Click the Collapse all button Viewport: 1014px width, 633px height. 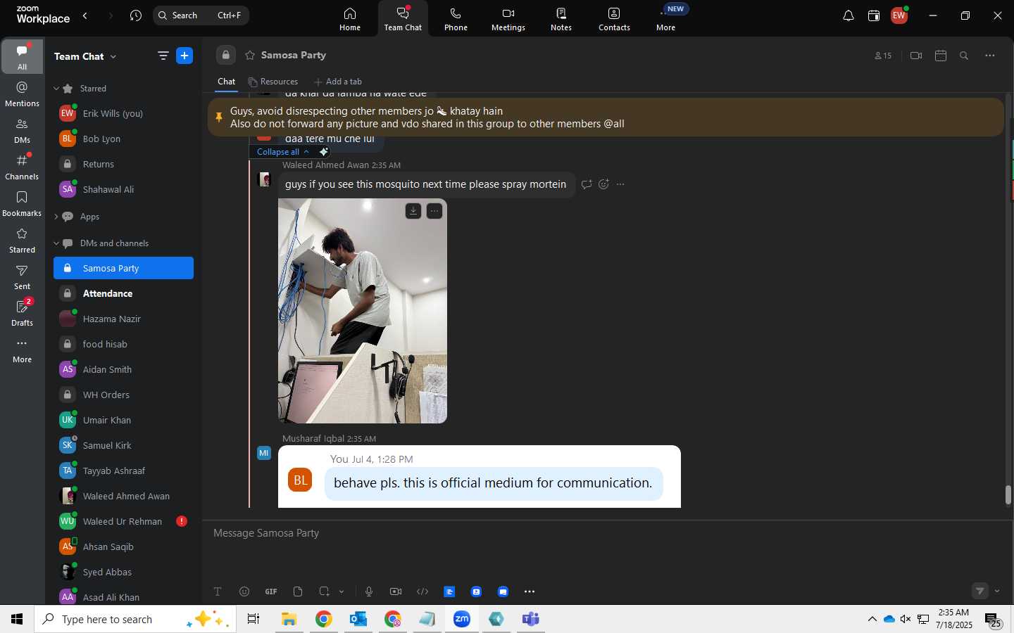click(282, 152)
